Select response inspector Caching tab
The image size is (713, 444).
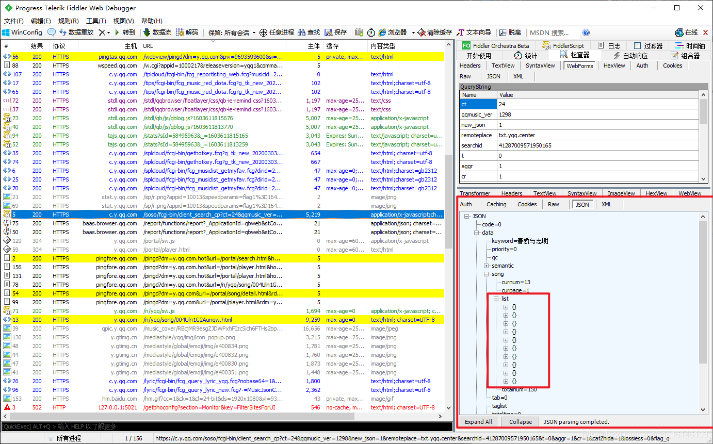click(496, 204)
